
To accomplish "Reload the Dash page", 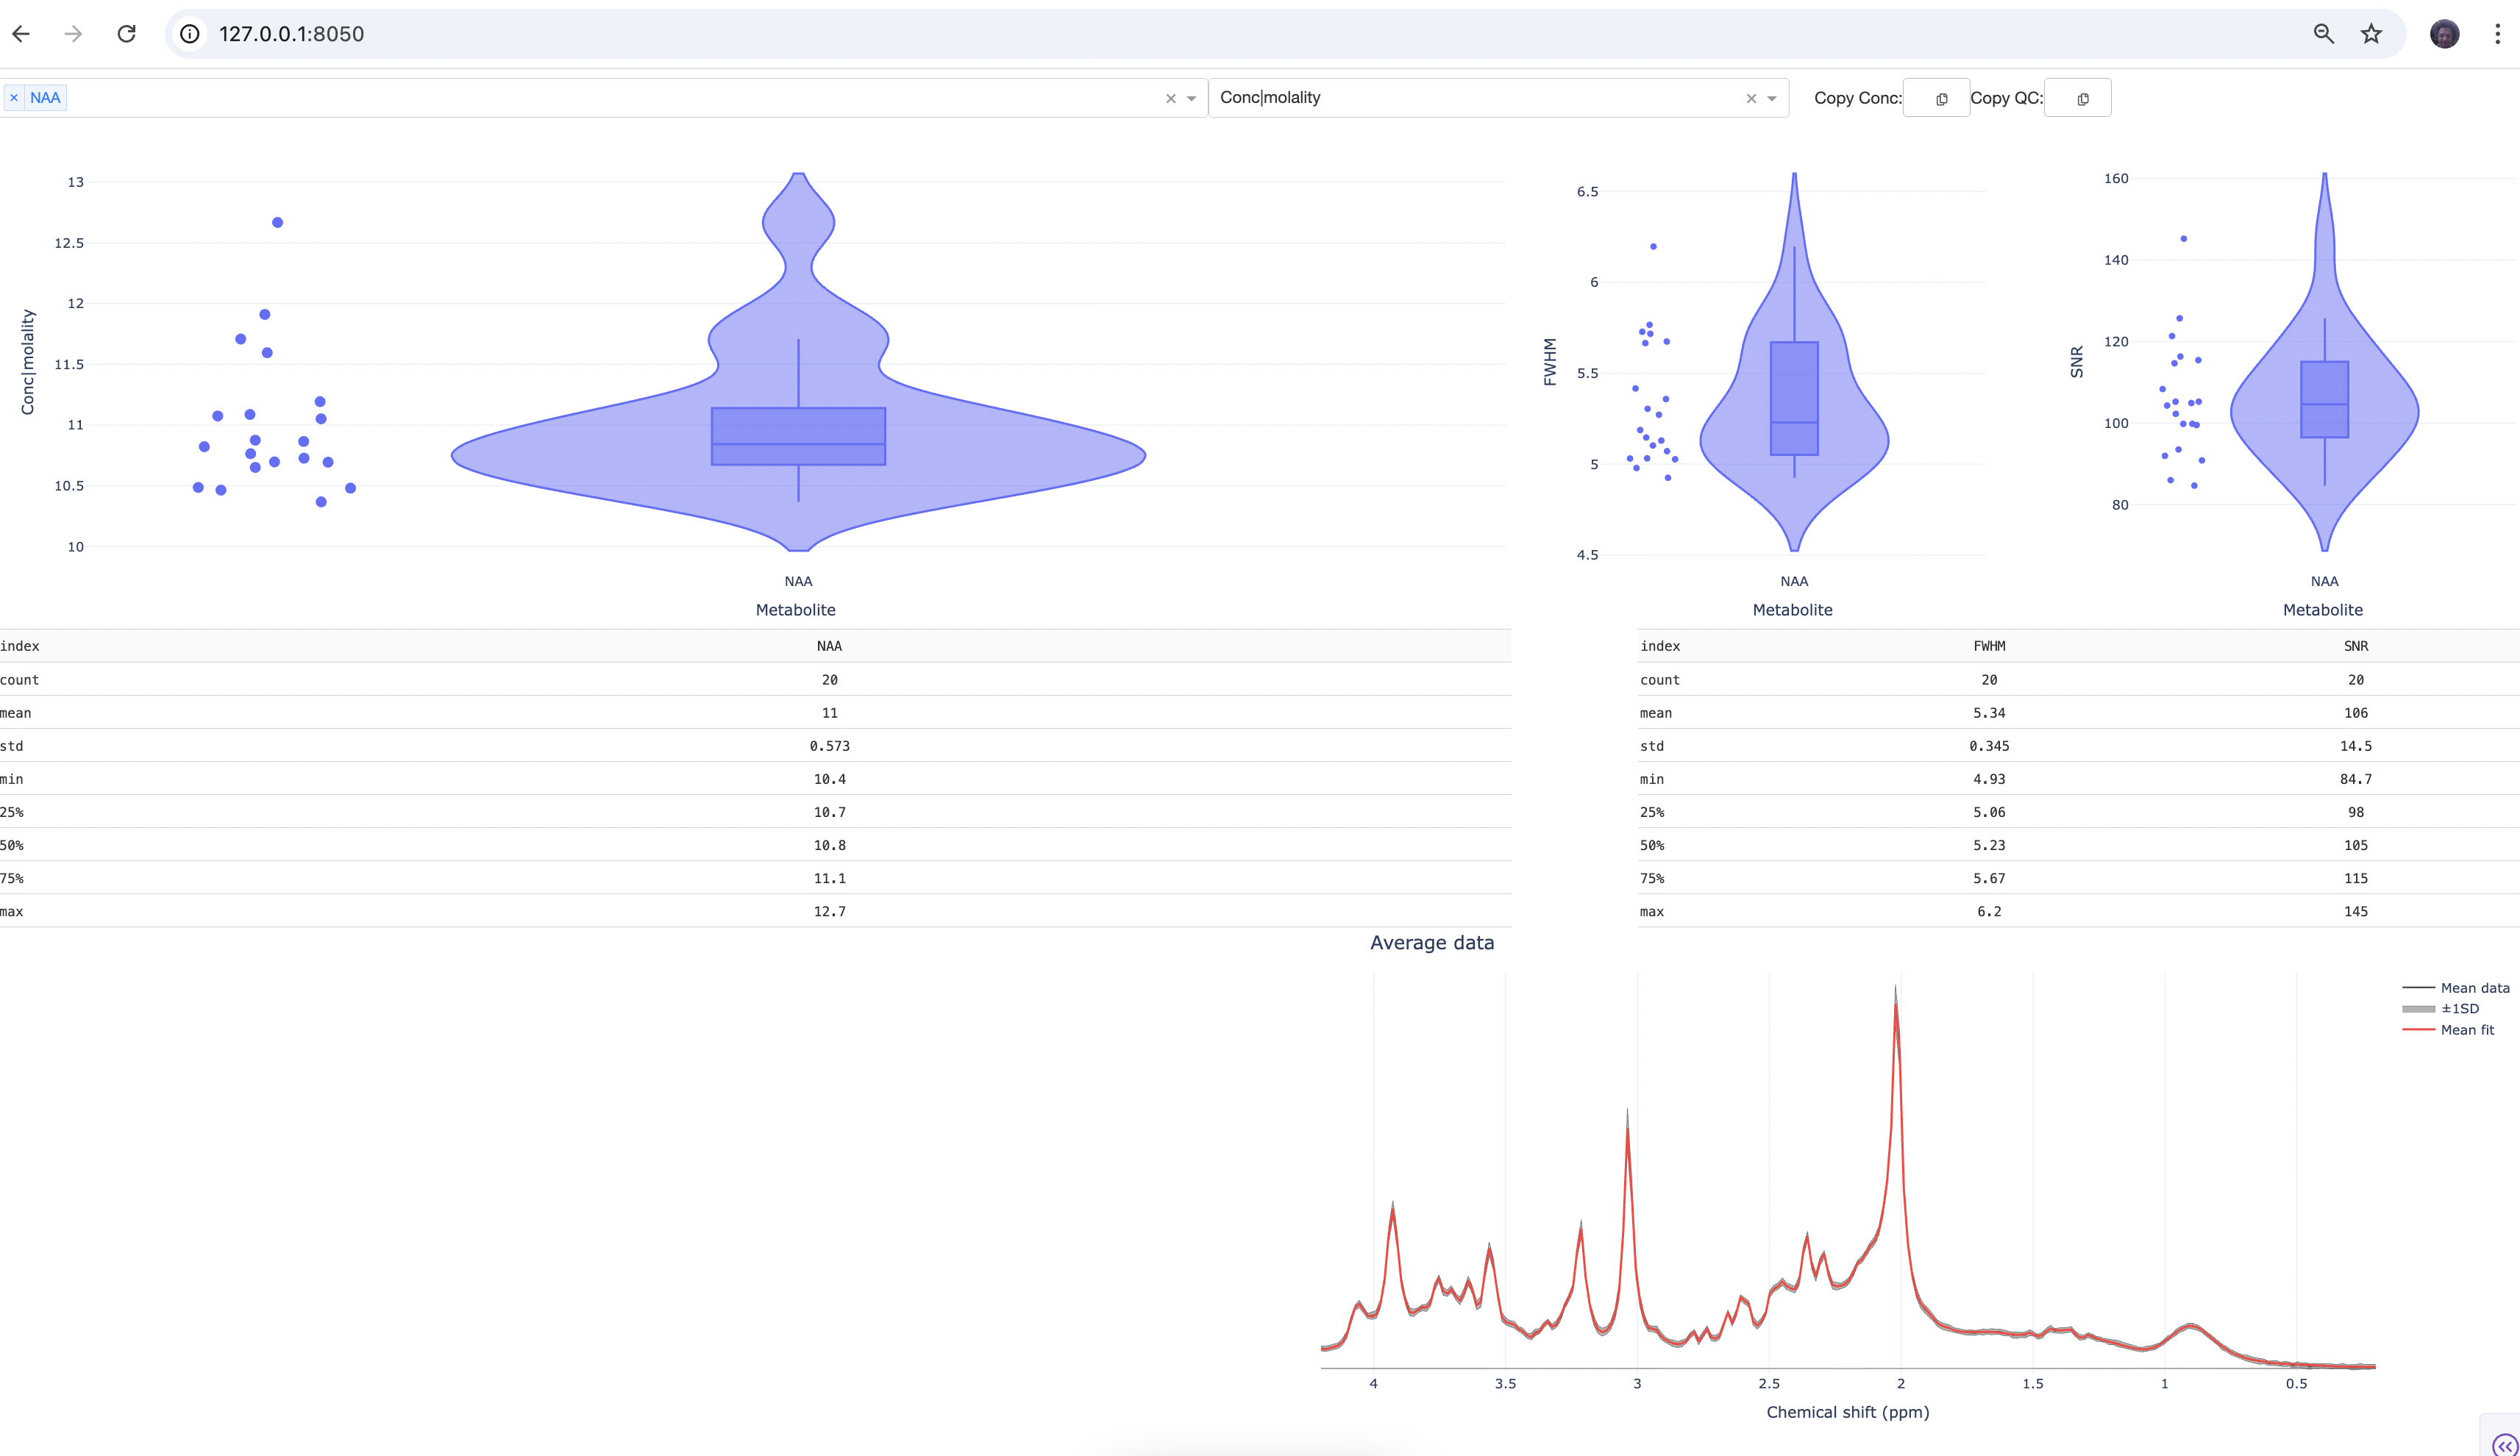I will coord(126,34).
